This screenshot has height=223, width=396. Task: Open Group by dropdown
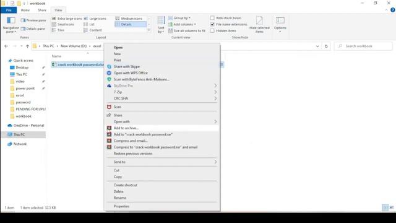[179, 18]
